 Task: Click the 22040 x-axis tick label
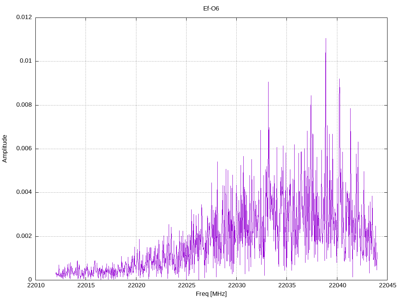(337, 285)
